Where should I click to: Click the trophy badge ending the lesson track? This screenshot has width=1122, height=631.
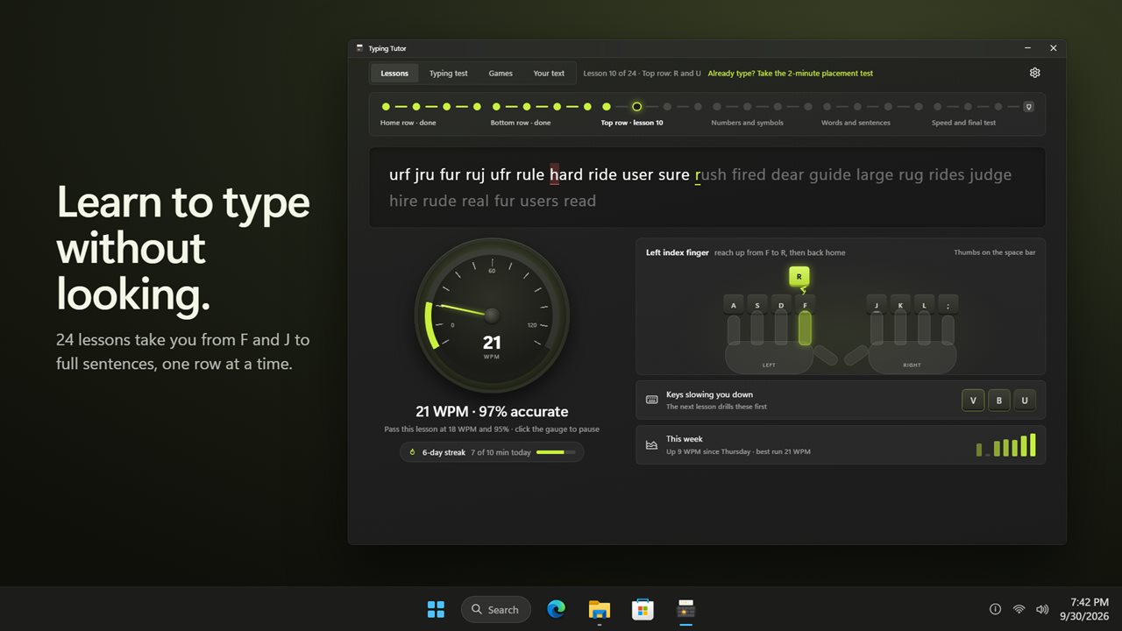click(x=1028, y=107)
